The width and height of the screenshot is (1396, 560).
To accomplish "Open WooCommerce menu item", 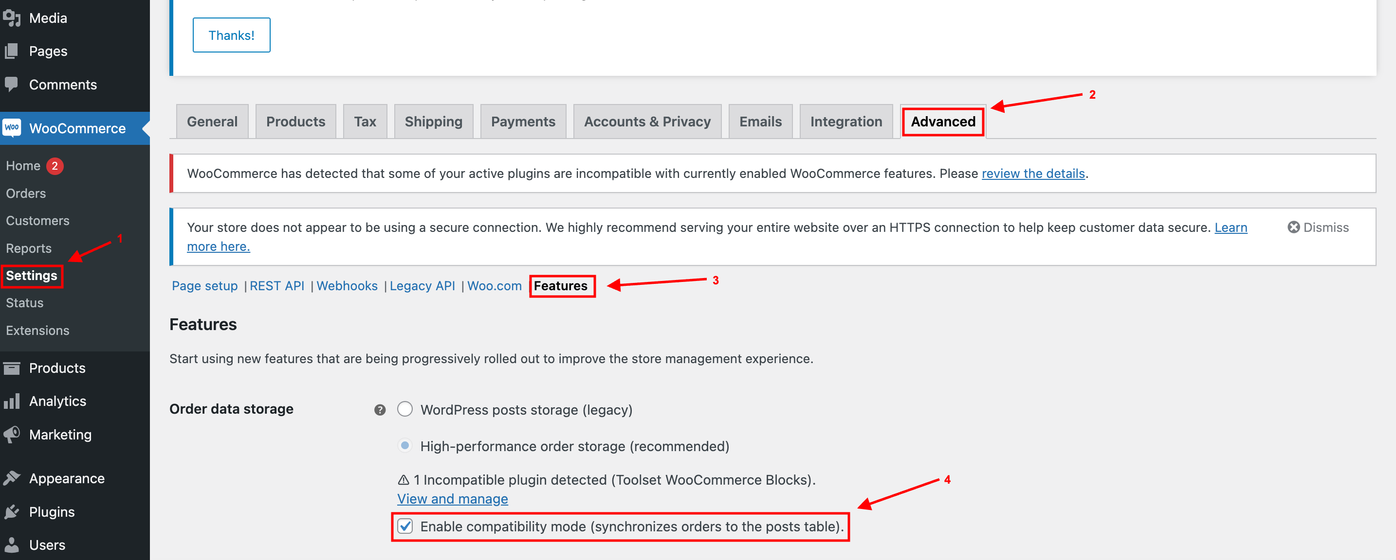I will coord(75,128).
